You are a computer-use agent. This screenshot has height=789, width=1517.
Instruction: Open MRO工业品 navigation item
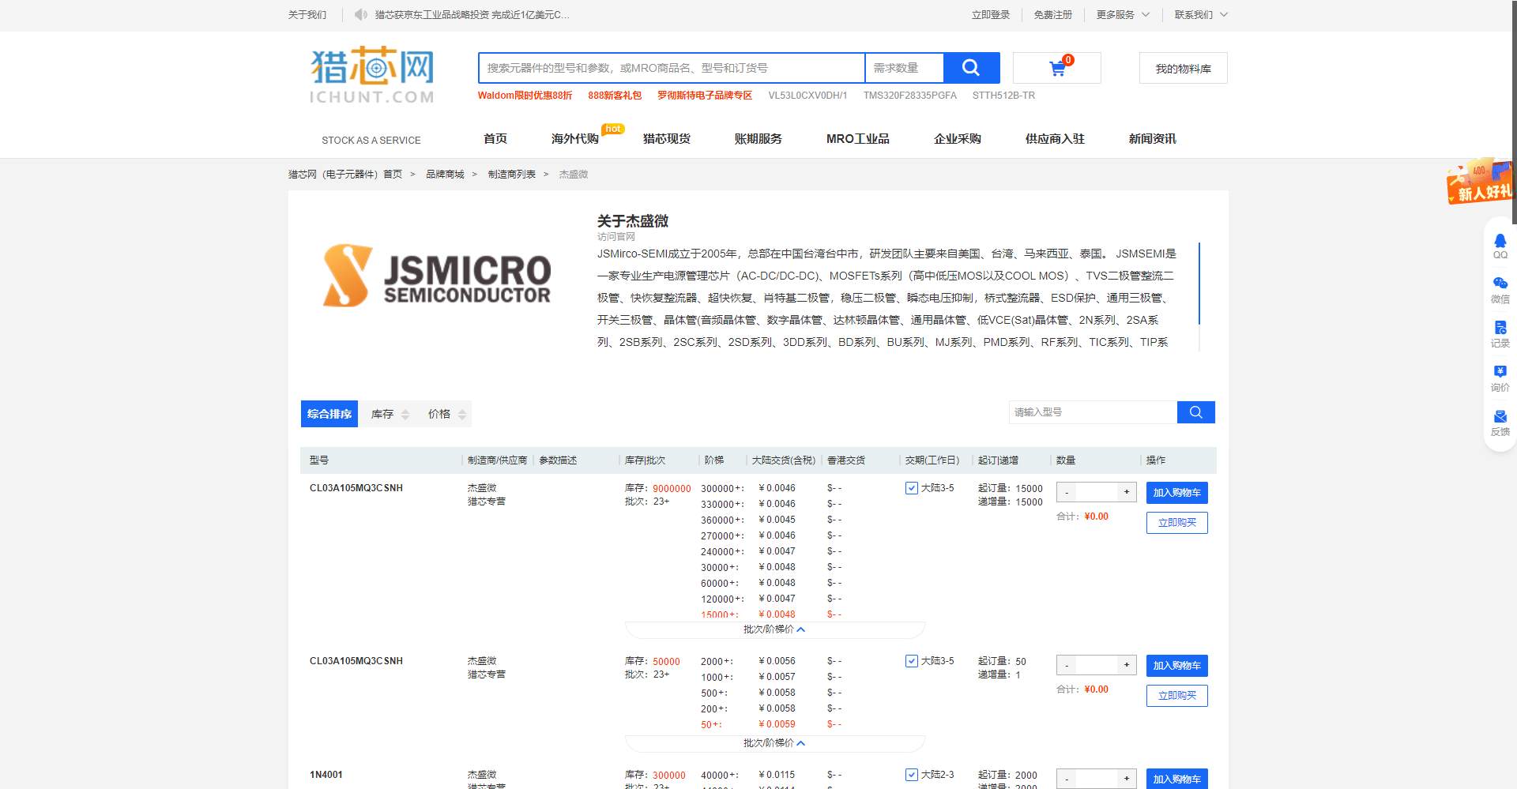pyautogui.click(x=858, y=138)
